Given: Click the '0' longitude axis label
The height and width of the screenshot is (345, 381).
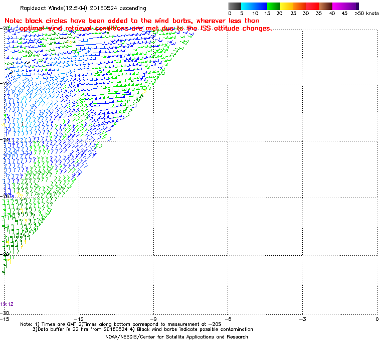Looking at the screenshot, I should point(377,319).
